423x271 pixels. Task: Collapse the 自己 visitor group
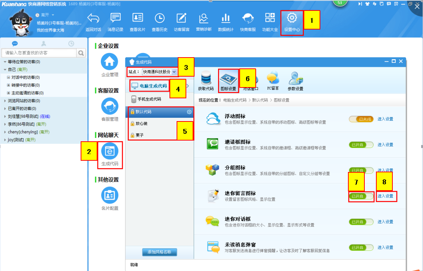pos(5,70)
